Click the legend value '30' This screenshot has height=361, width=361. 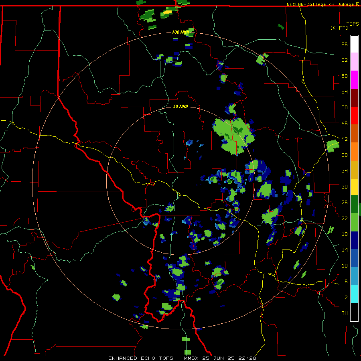click(345, 187)
